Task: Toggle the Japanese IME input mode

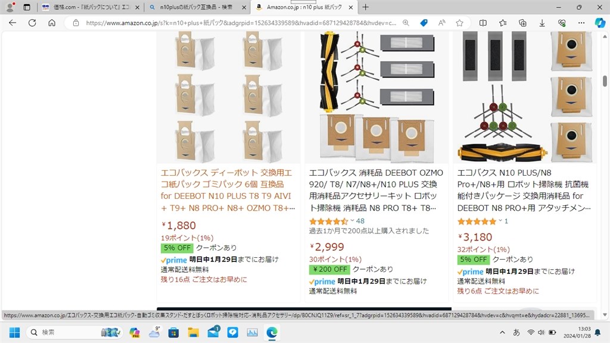Action: click(x=516, y=332)
